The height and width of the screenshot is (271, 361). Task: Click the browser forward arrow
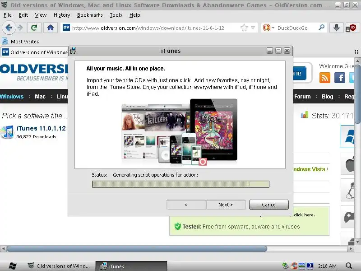tap(20, 28)
